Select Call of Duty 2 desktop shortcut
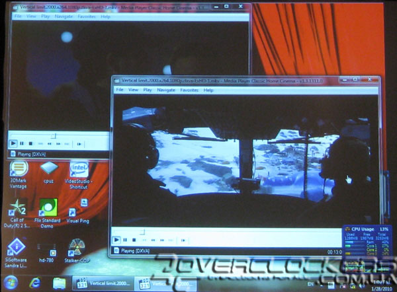Screen dimensions: 397x292 pos(17,213)
